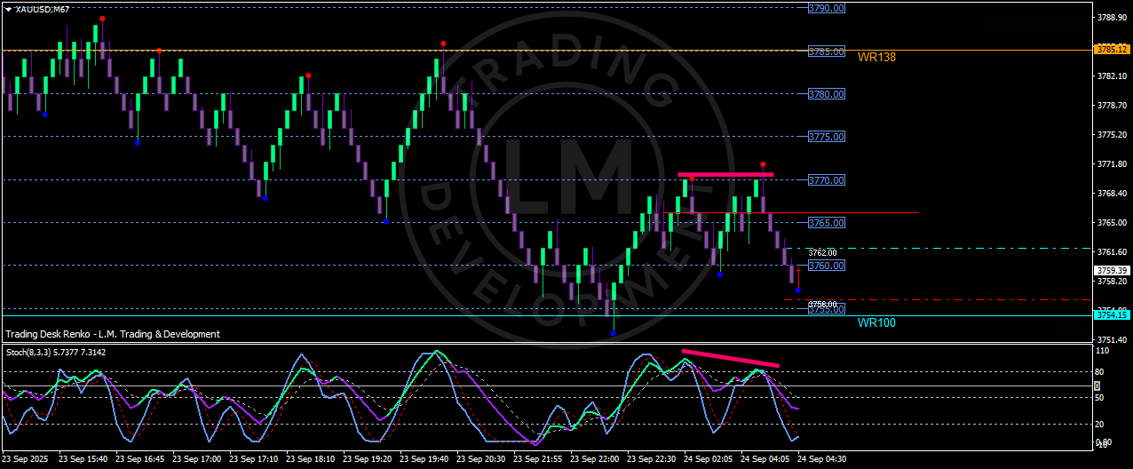Image resolution: width=1133 pixels, height=469 pixels.
Task: Select the 3790.00 price level label
Action: coord(826,8)
